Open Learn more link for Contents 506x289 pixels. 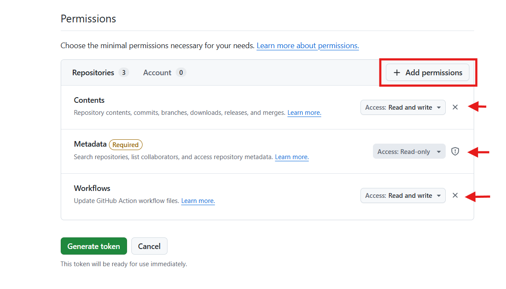click(x=304, y=113)
